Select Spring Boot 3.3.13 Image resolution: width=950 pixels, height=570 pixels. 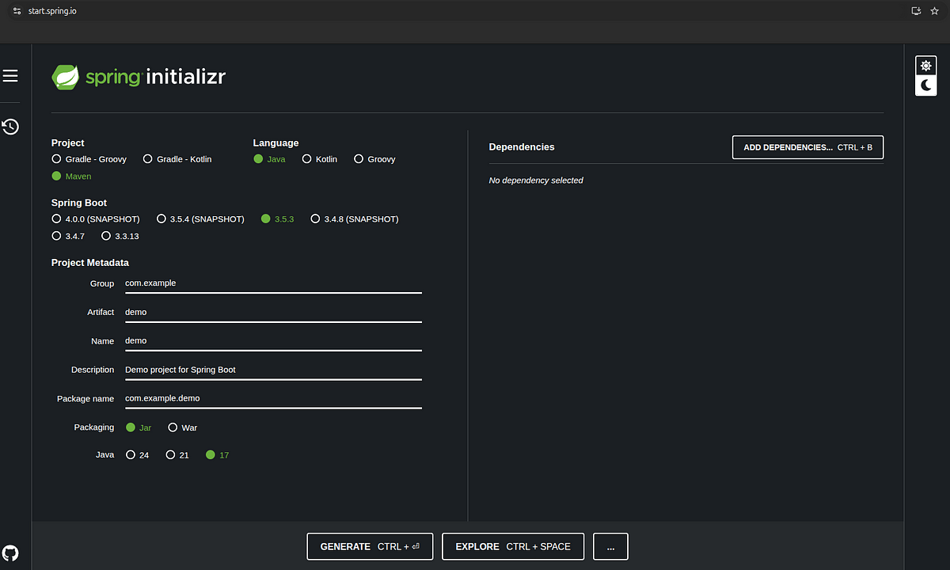click(120, 236)
